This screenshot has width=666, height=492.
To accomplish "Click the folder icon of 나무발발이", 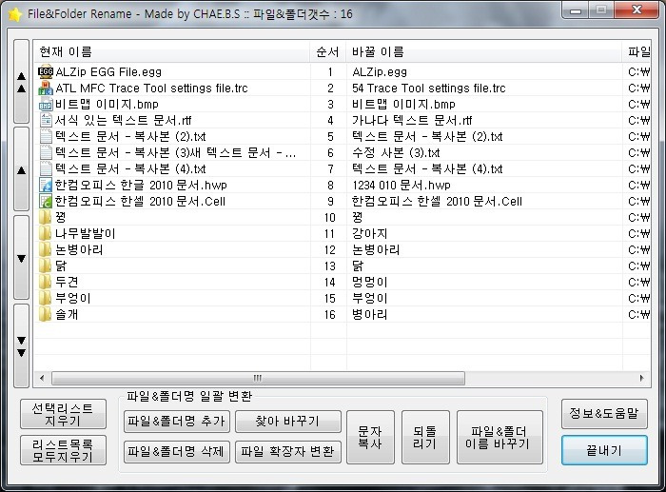I will tap(45, 233).
